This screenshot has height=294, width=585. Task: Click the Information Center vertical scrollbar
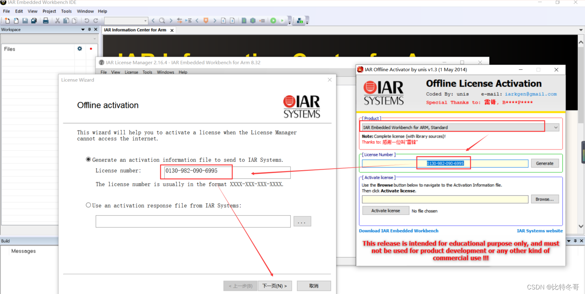581,133
